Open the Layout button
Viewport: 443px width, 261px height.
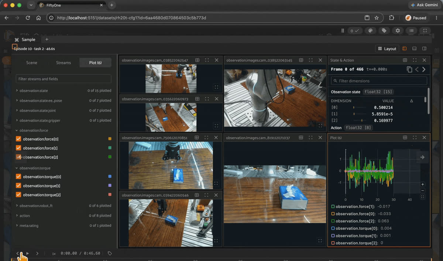pyautogui.click(x=387, y=48)
